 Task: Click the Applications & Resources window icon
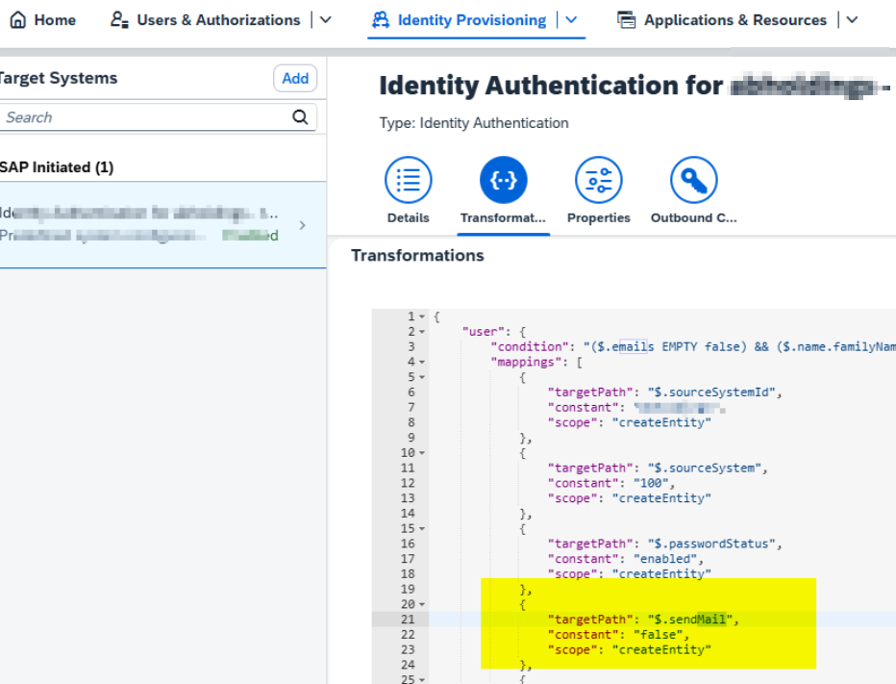click(626, 20)
